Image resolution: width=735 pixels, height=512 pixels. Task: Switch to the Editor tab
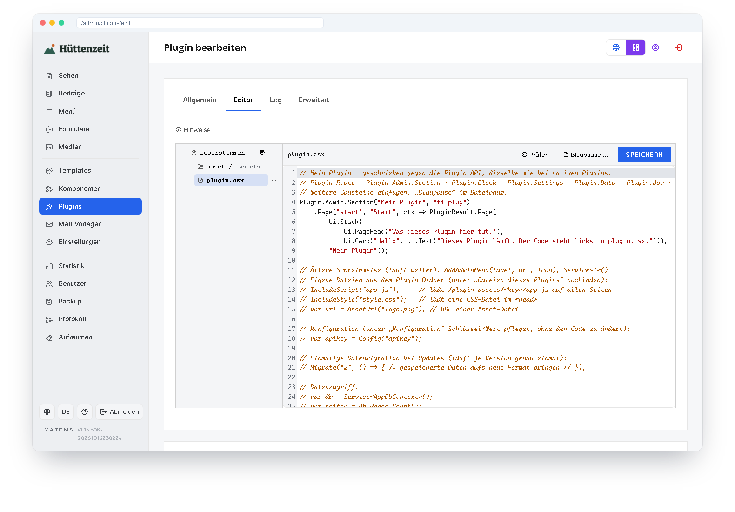coord(243,100)
